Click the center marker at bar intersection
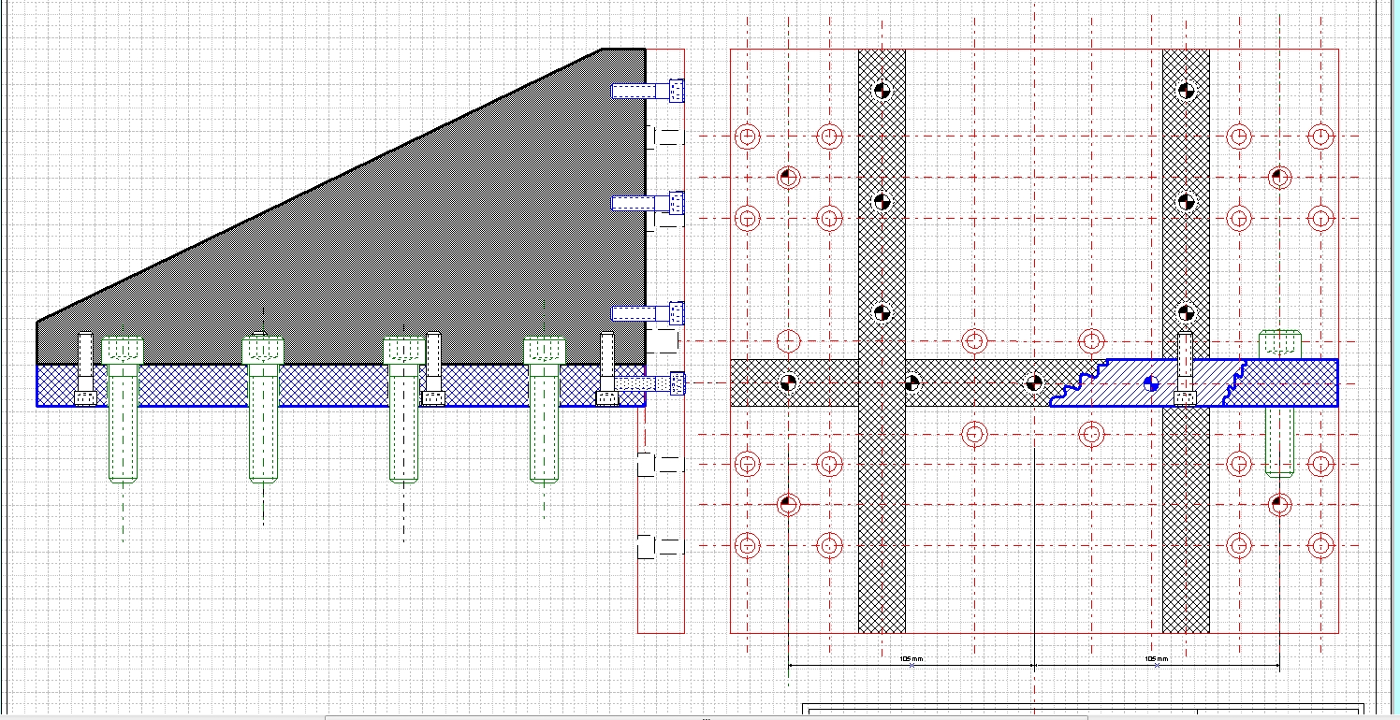Image resolution: width=1400 pixels, height=720 pixels. click(911, 382)
